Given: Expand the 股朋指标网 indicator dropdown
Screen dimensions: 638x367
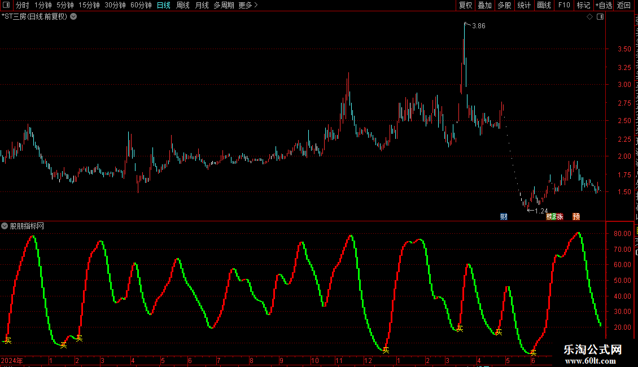Looking at the screenshot, I should pos(5,226).
